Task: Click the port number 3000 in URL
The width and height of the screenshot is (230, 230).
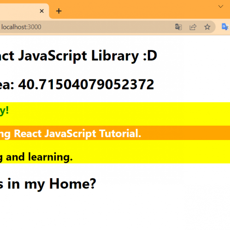Action: 34,27
